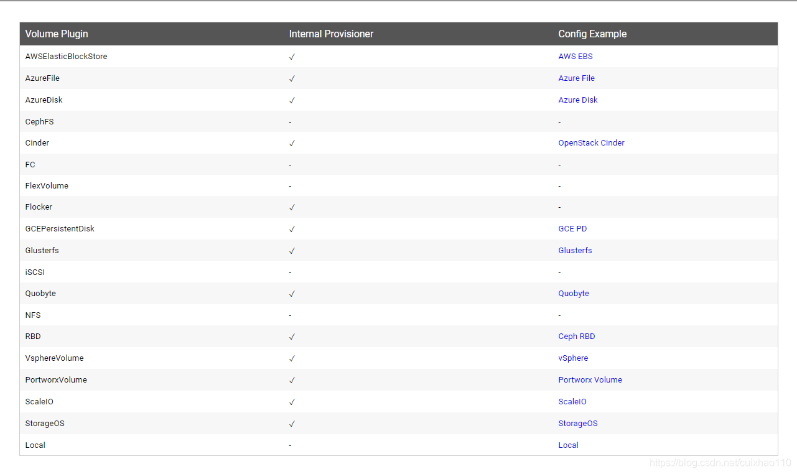Viewport: 797px width, 474px height.
Task: Select the RBD plugin name
Action: (33, 336)
